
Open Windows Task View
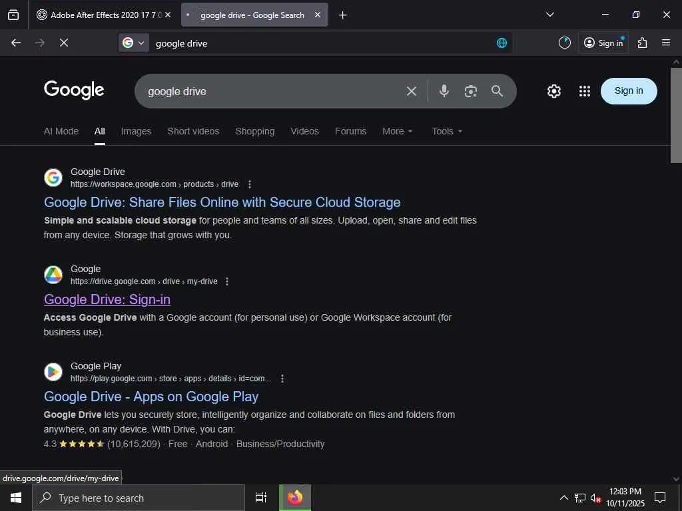261,498
